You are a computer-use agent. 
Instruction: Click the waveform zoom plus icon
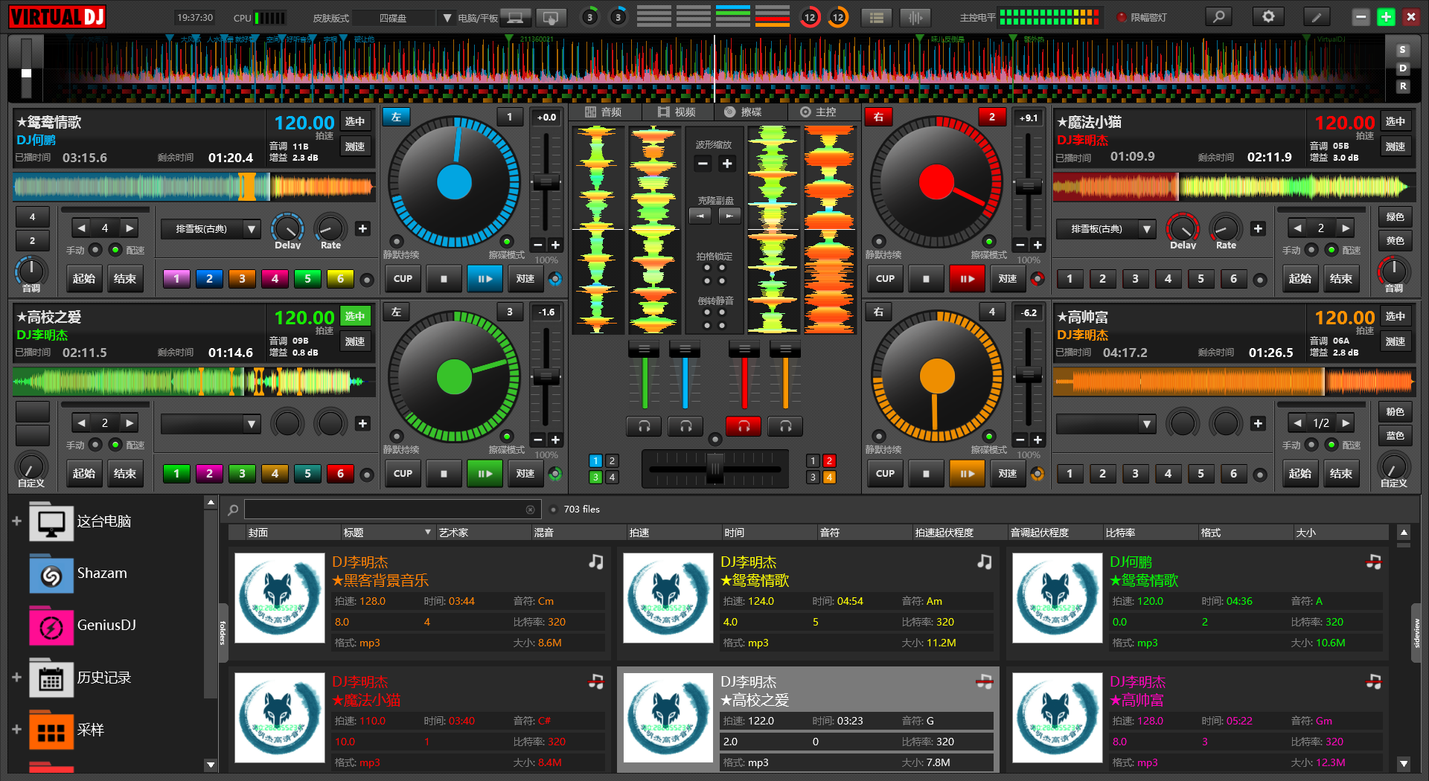coord(727,164)
